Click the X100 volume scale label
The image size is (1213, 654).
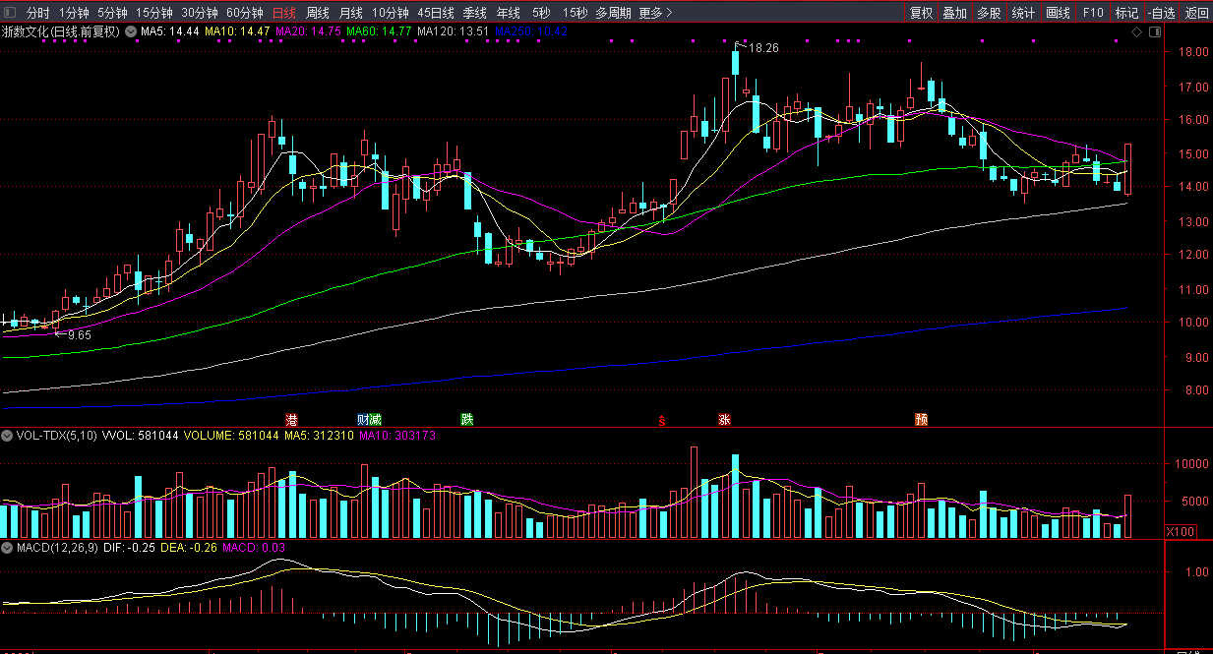[1181, 531]
